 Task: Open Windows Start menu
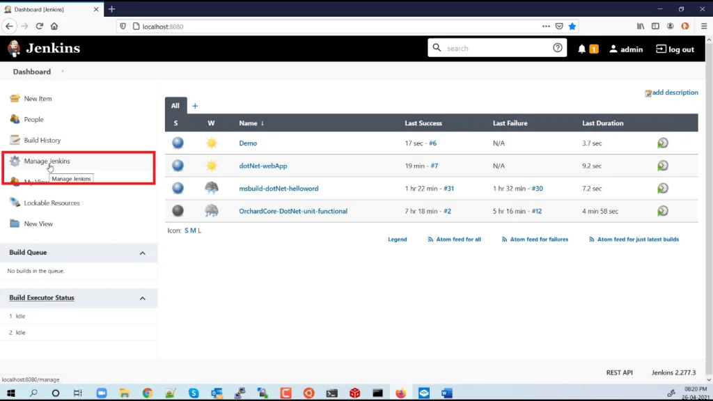pos(11,393)
